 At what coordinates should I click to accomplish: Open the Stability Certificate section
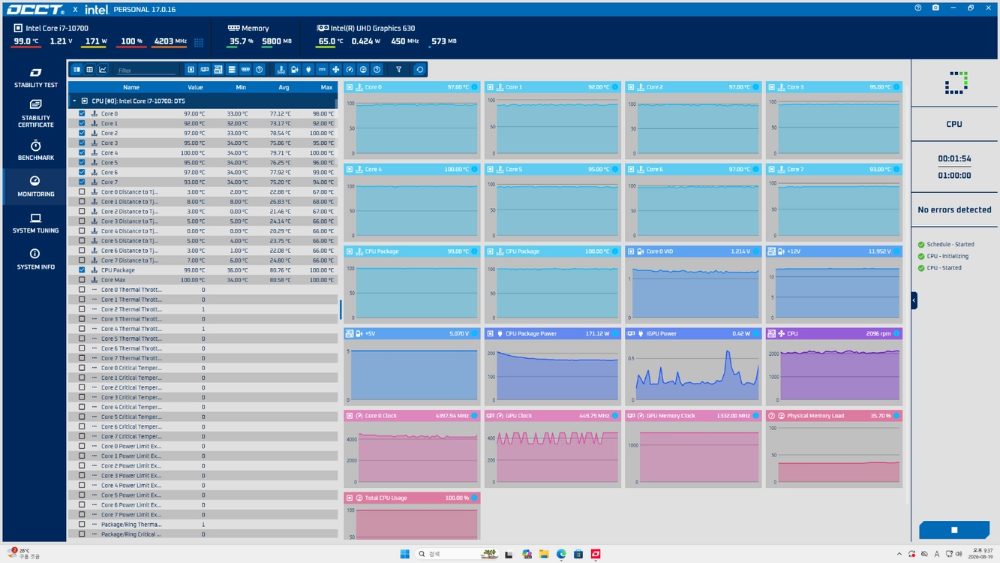point(35,113)
